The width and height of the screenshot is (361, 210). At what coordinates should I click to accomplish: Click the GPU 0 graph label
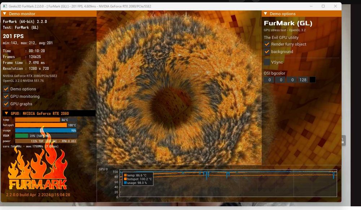pyautogui.click(x=103, y=169)
